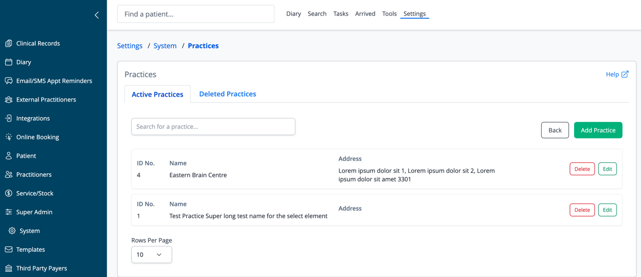Viewport: 641px width, 277px height.
Task: Open the Email/SMS Appt Reminders icon
Action: 9,81
